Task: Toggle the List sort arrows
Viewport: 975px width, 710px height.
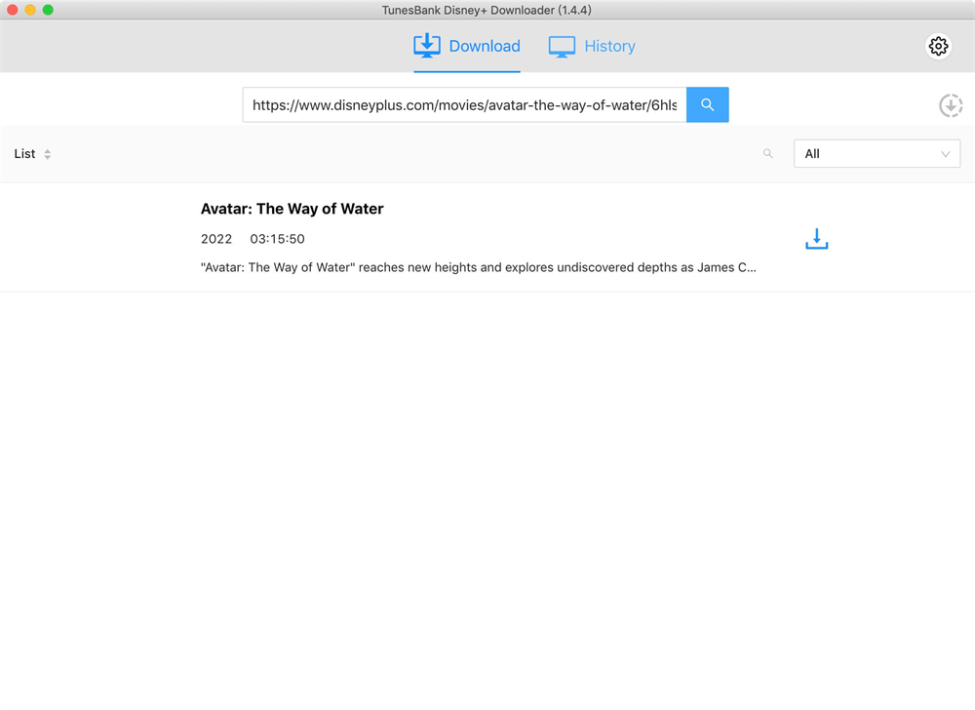Action: 47,154
